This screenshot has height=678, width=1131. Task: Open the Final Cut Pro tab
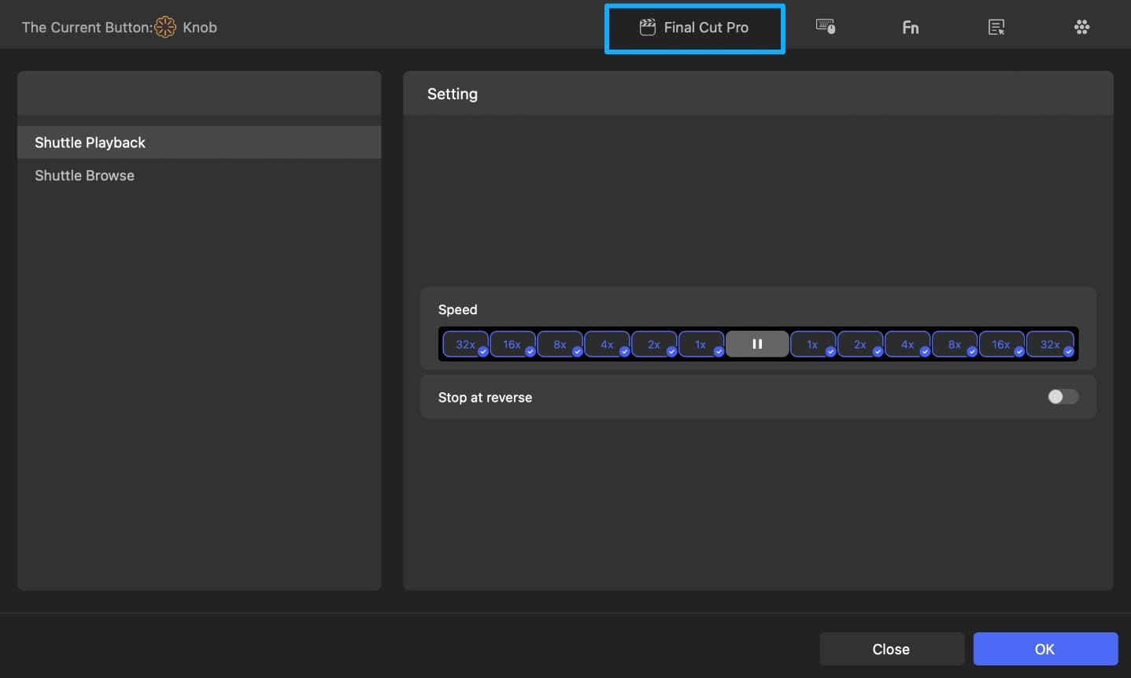694,28
